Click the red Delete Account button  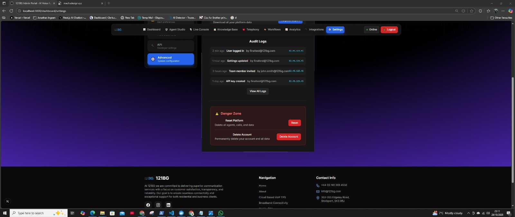289,137
